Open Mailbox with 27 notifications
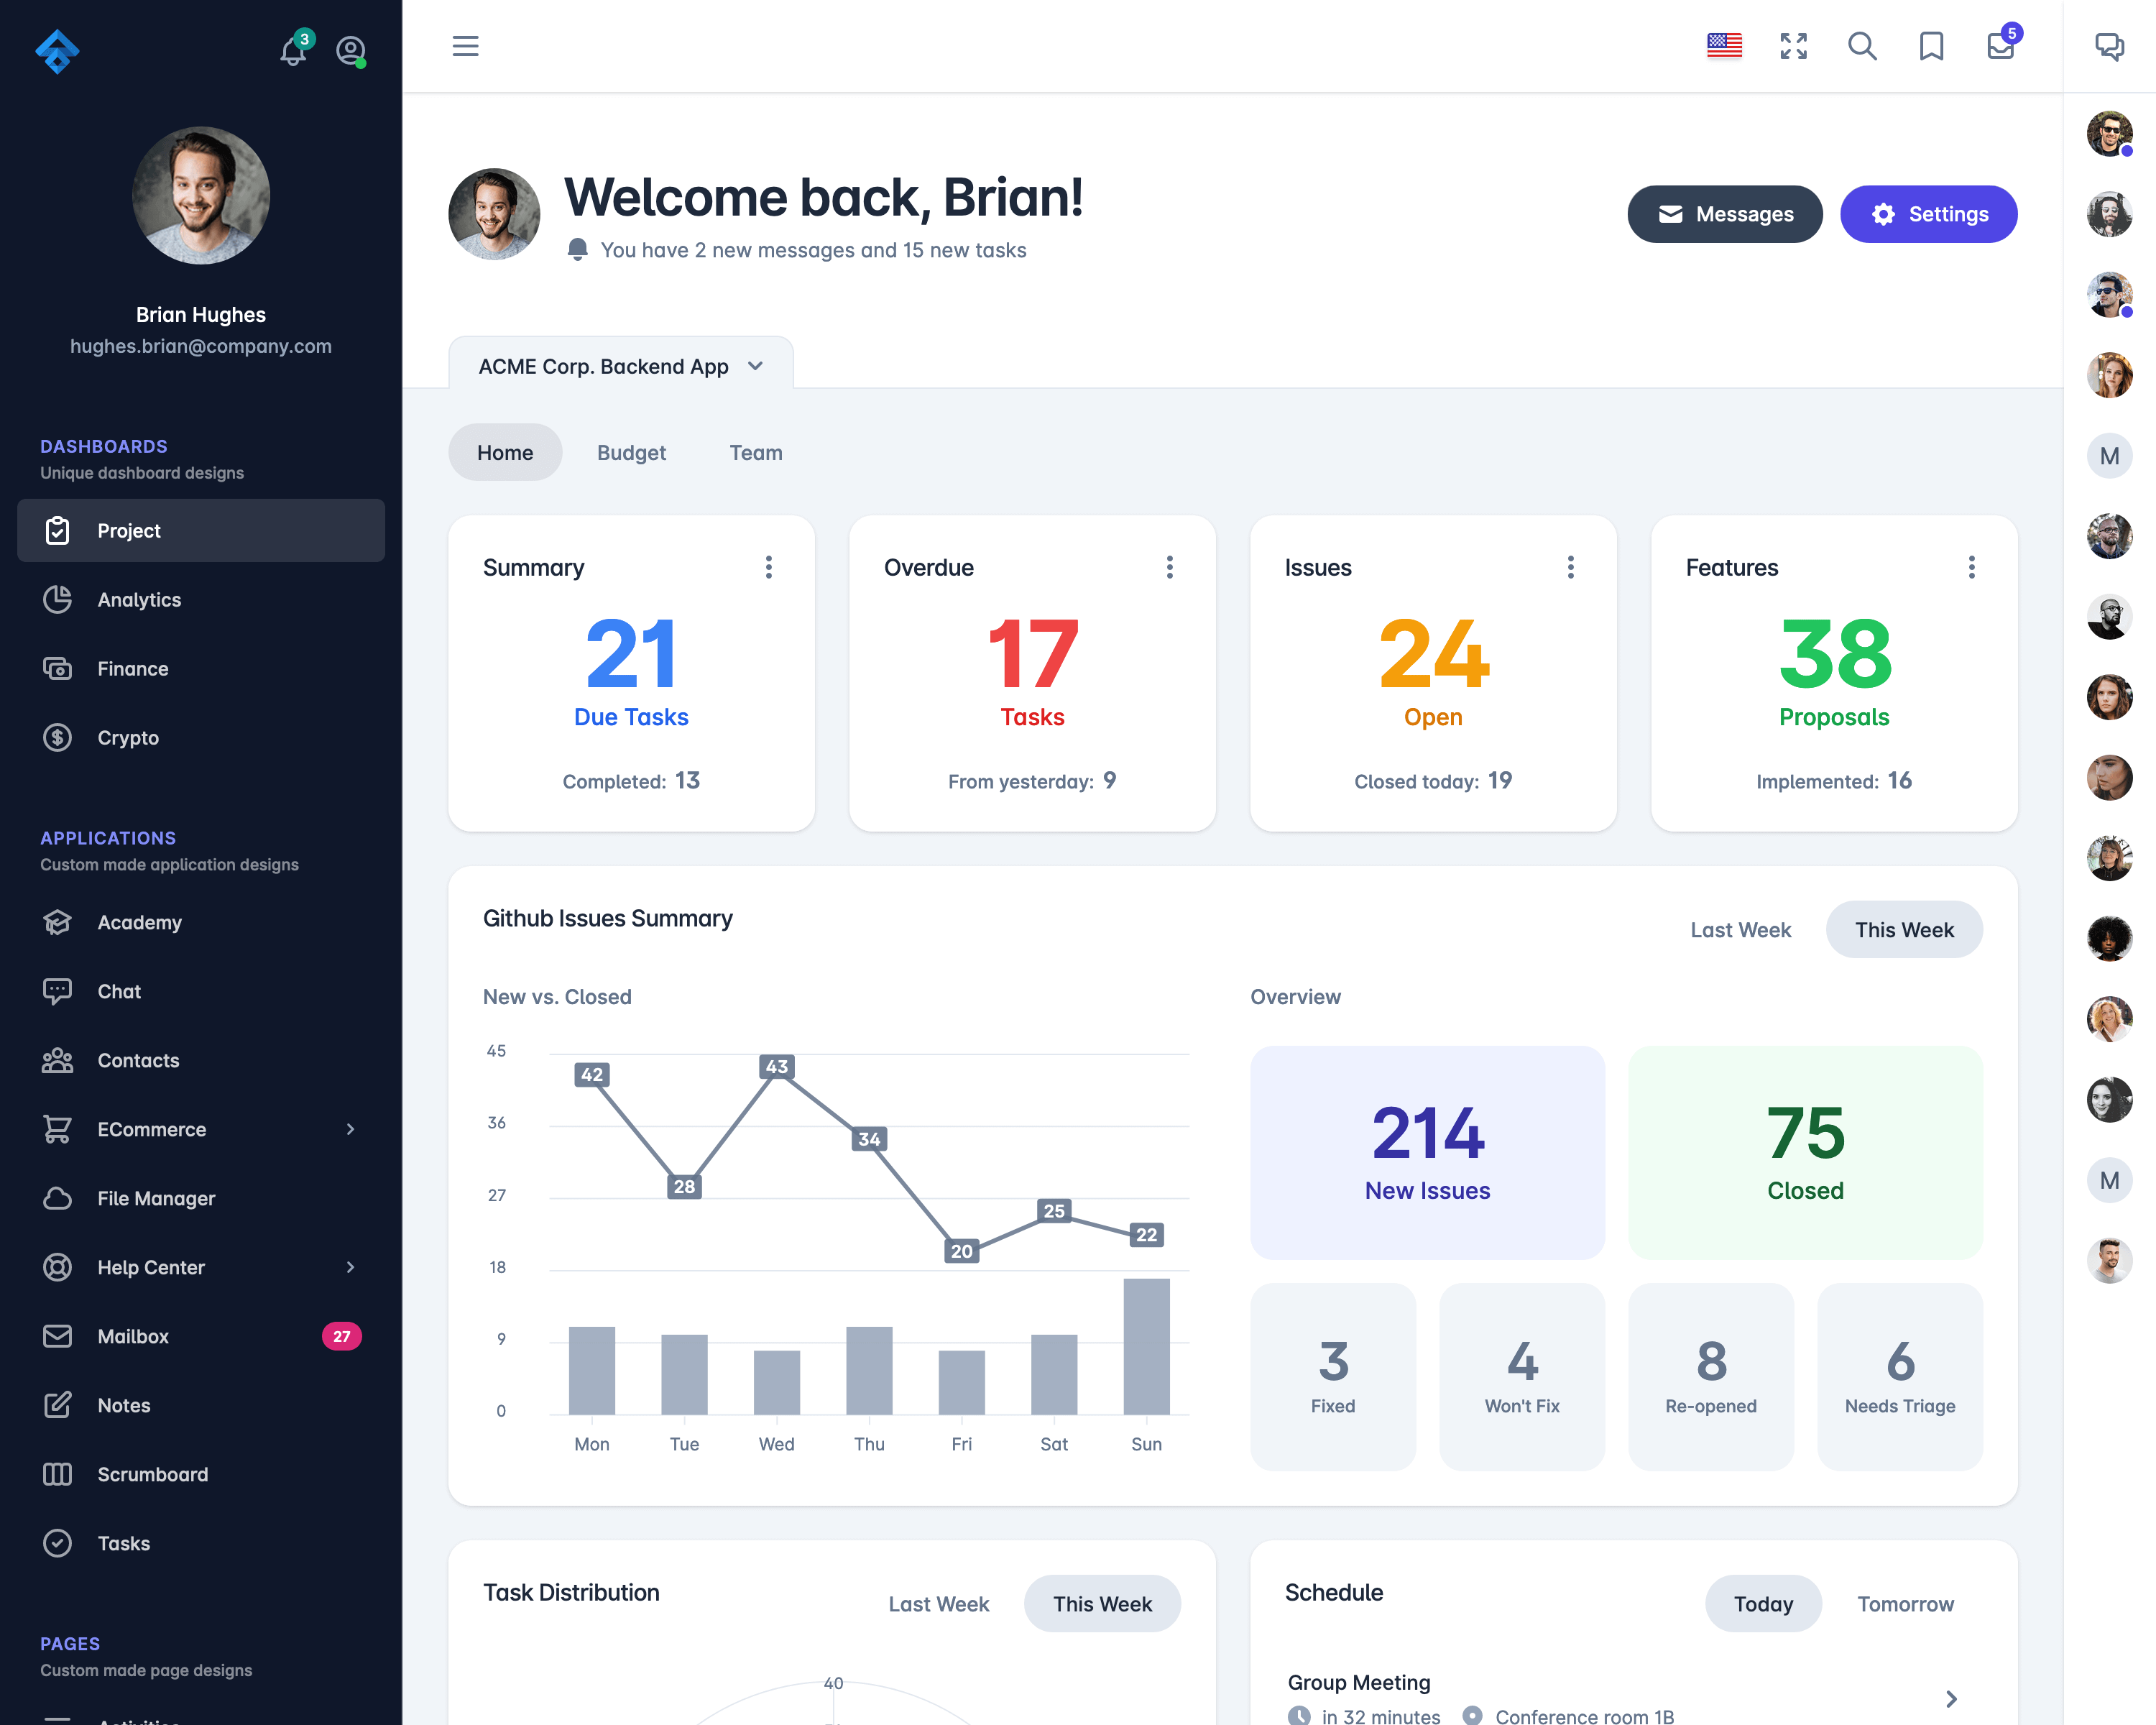 tap(199, 1334)
